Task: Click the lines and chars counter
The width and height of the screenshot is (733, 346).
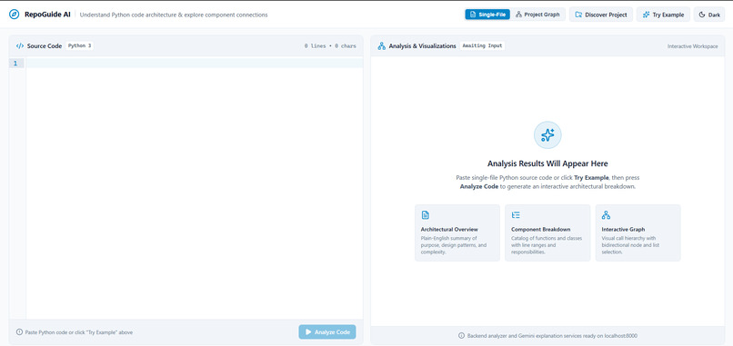Action: pyautogui.click(x=330, y=46)
